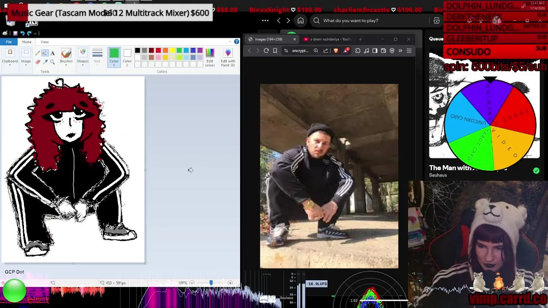
Task: Select the Eraser tool in Paint
Action: 38,62
